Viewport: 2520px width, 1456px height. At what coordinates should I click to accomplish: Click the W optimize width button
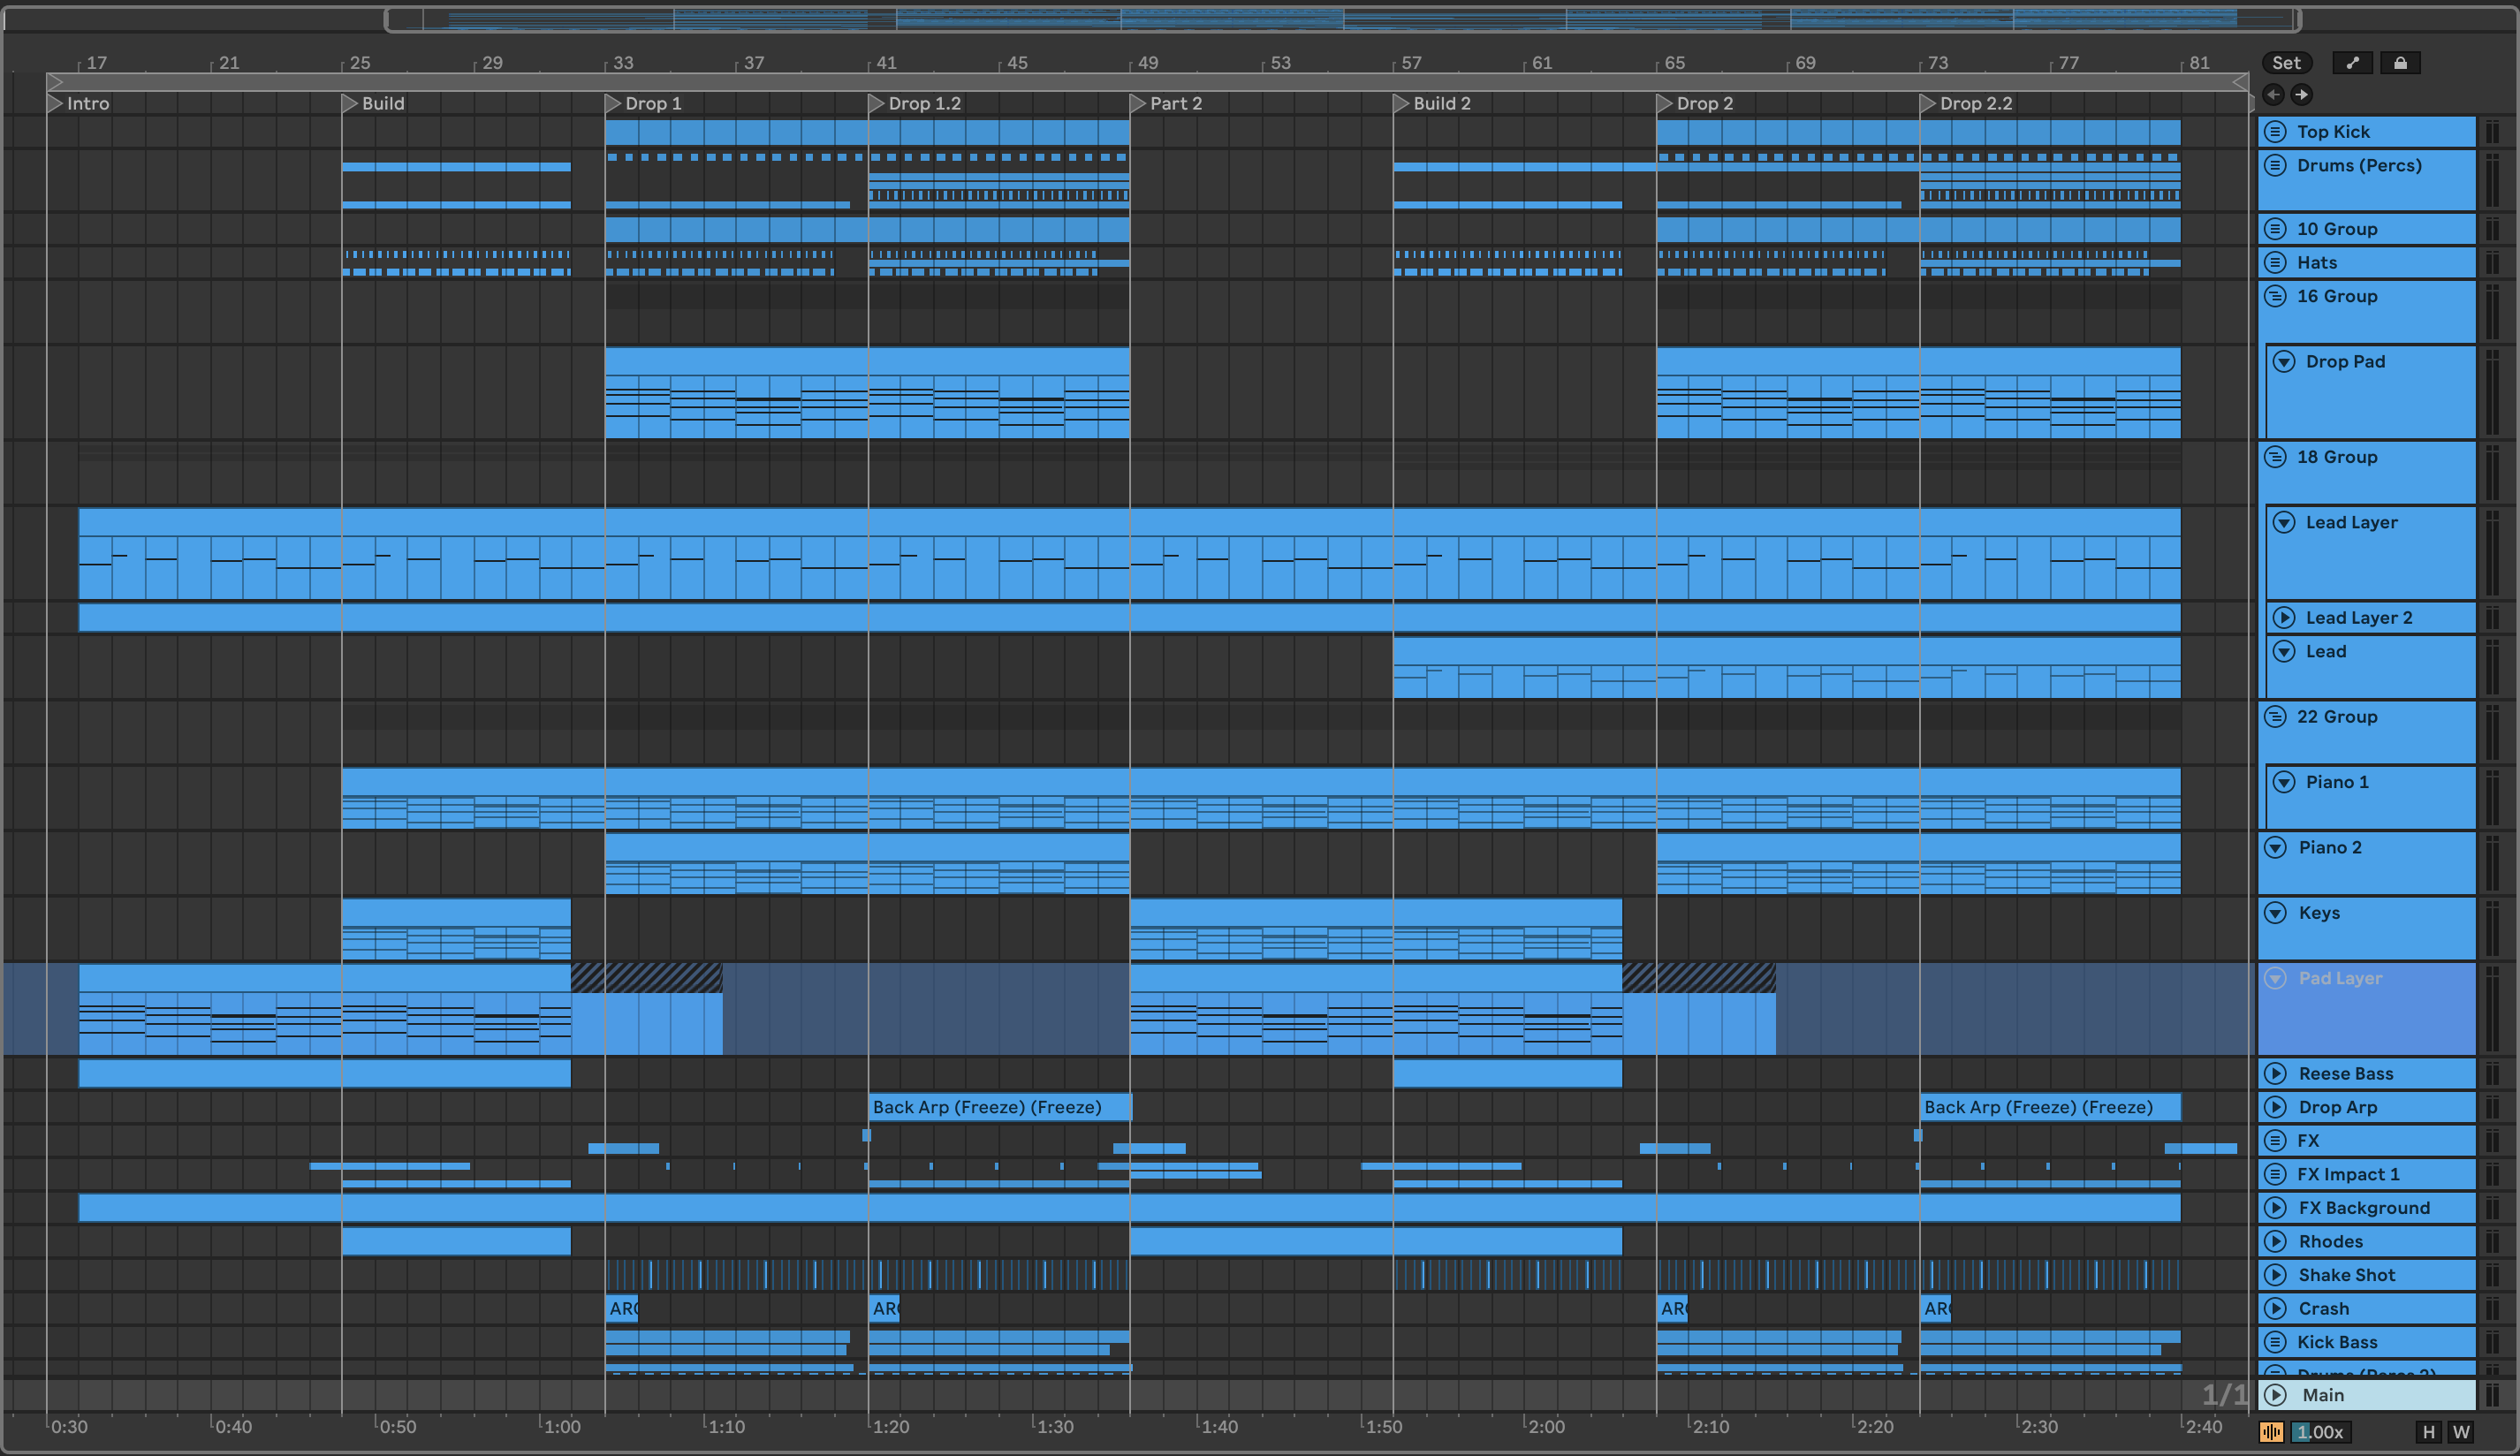[x=2461, y=1432]
